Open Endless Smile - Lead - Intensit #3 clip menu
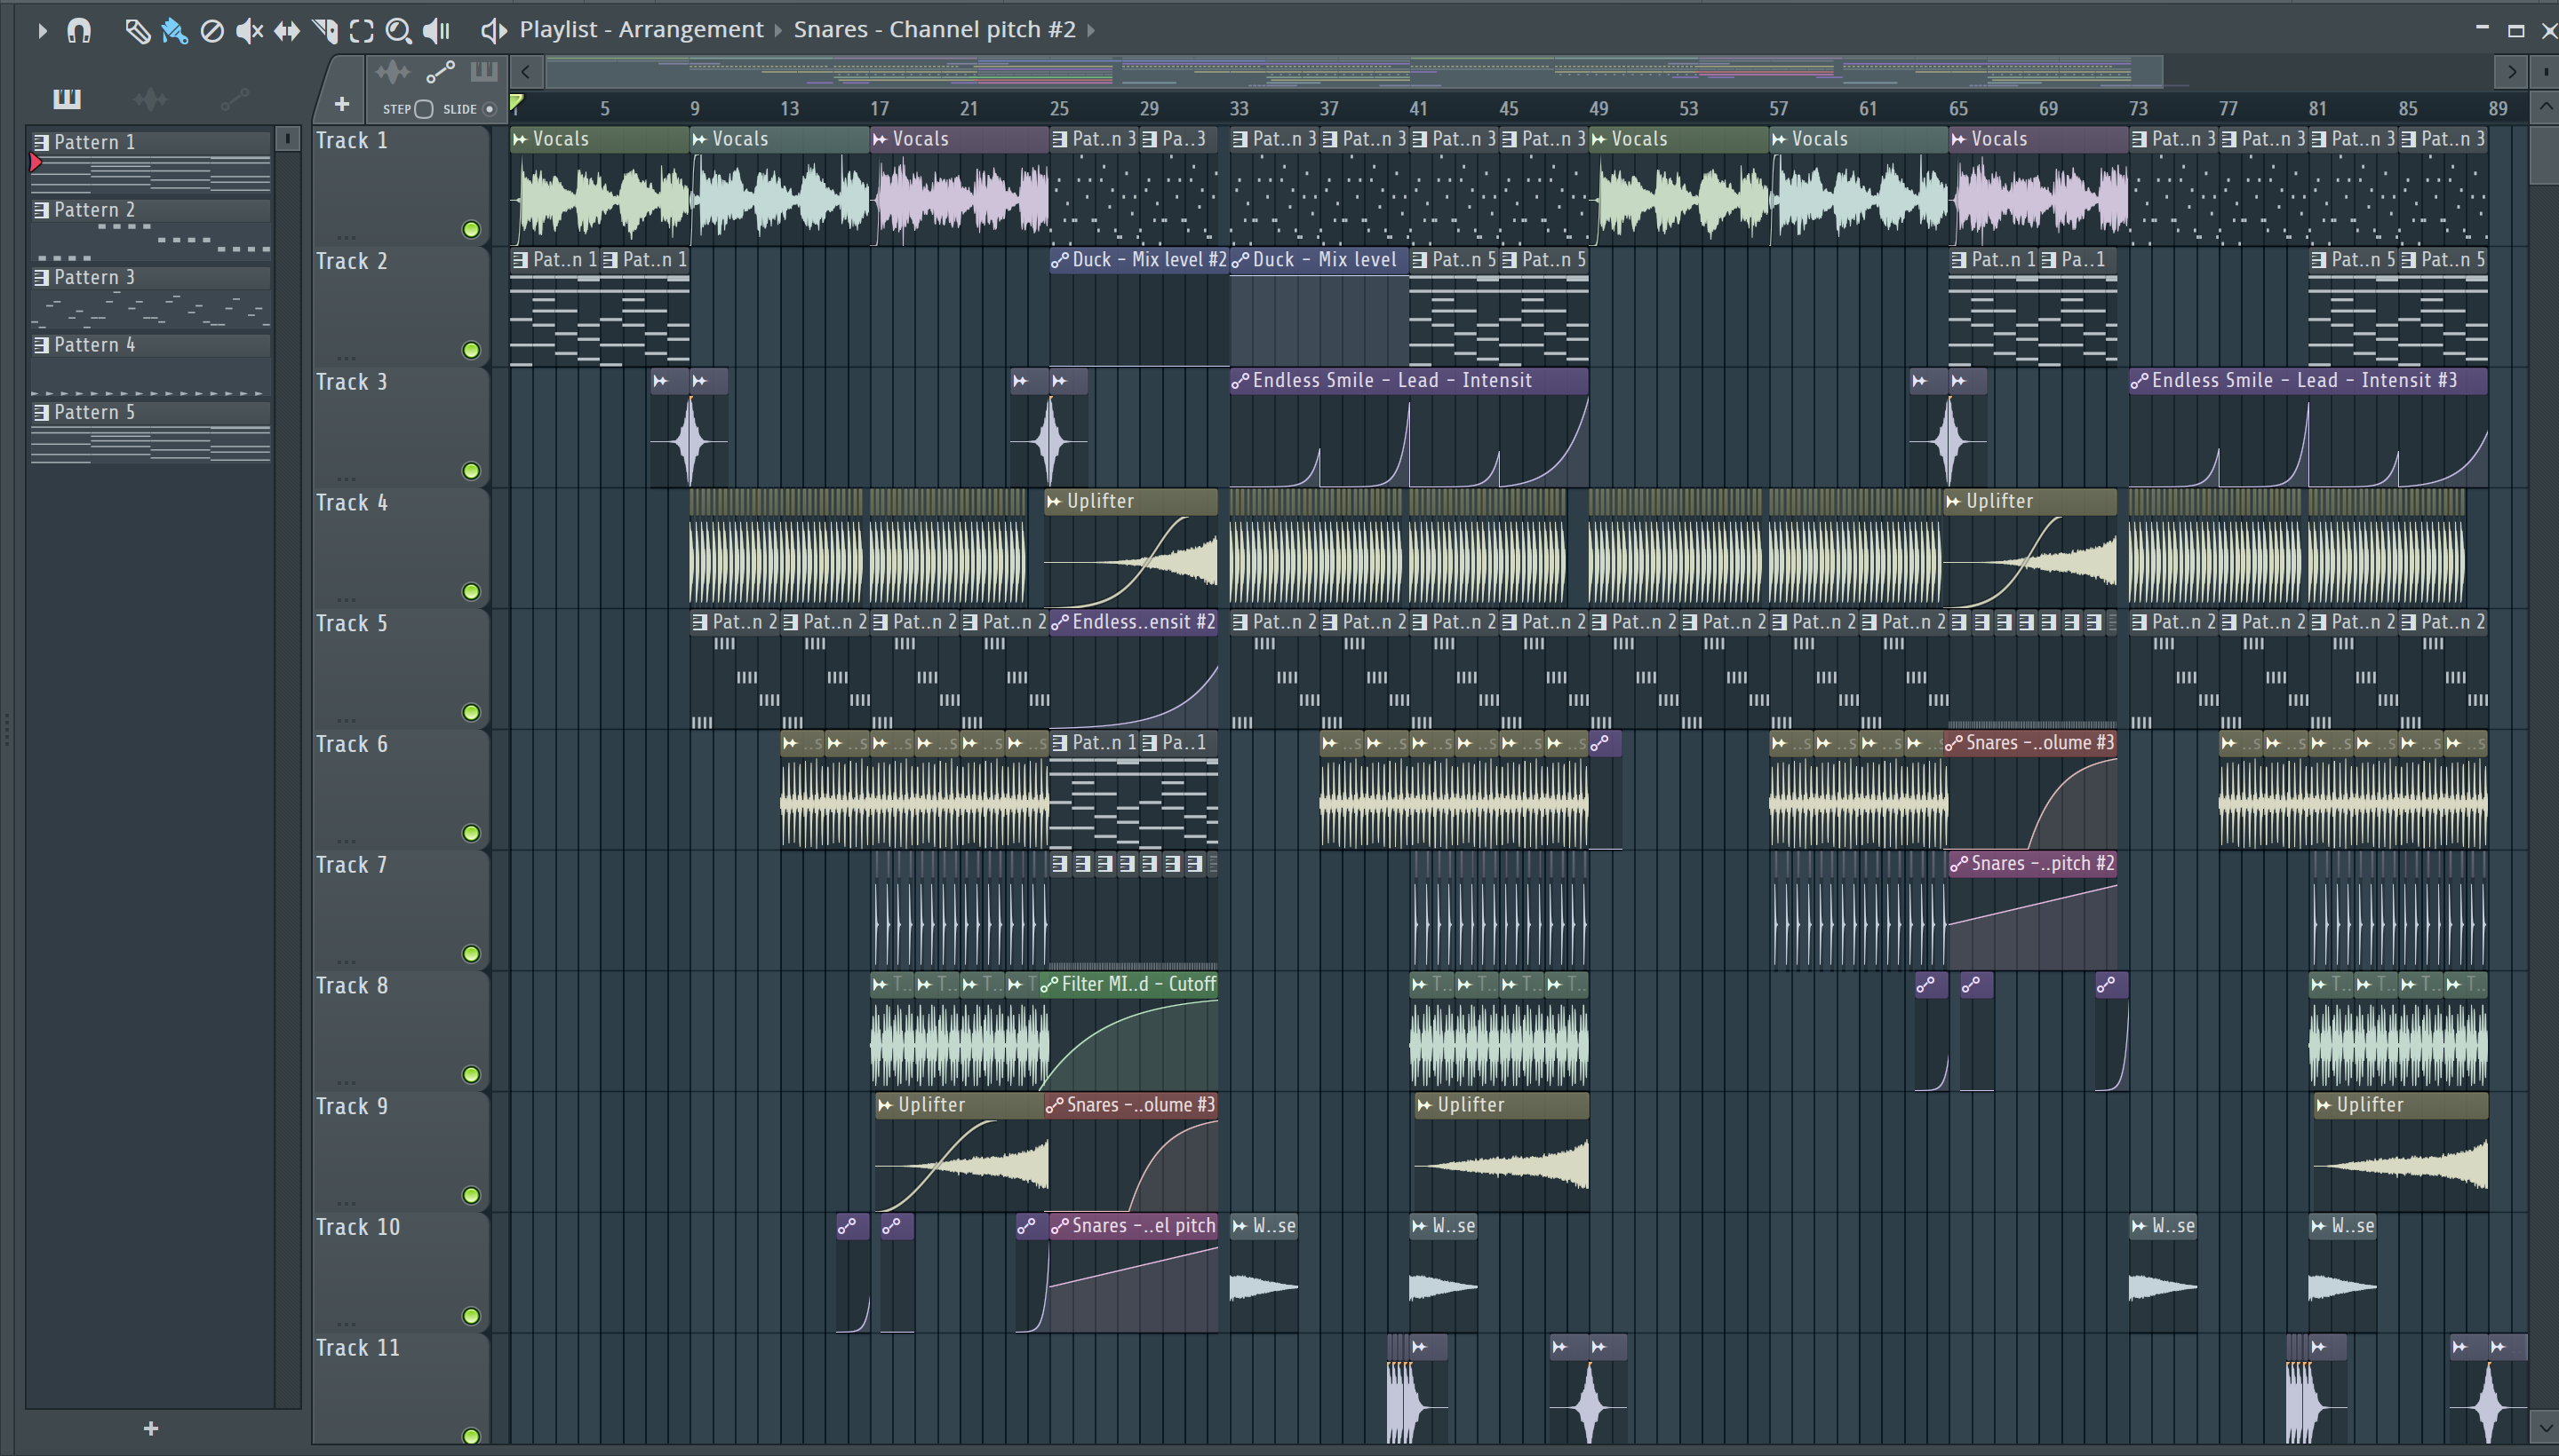Viewport: 2559px width, 1456px height. point(2140,381)
